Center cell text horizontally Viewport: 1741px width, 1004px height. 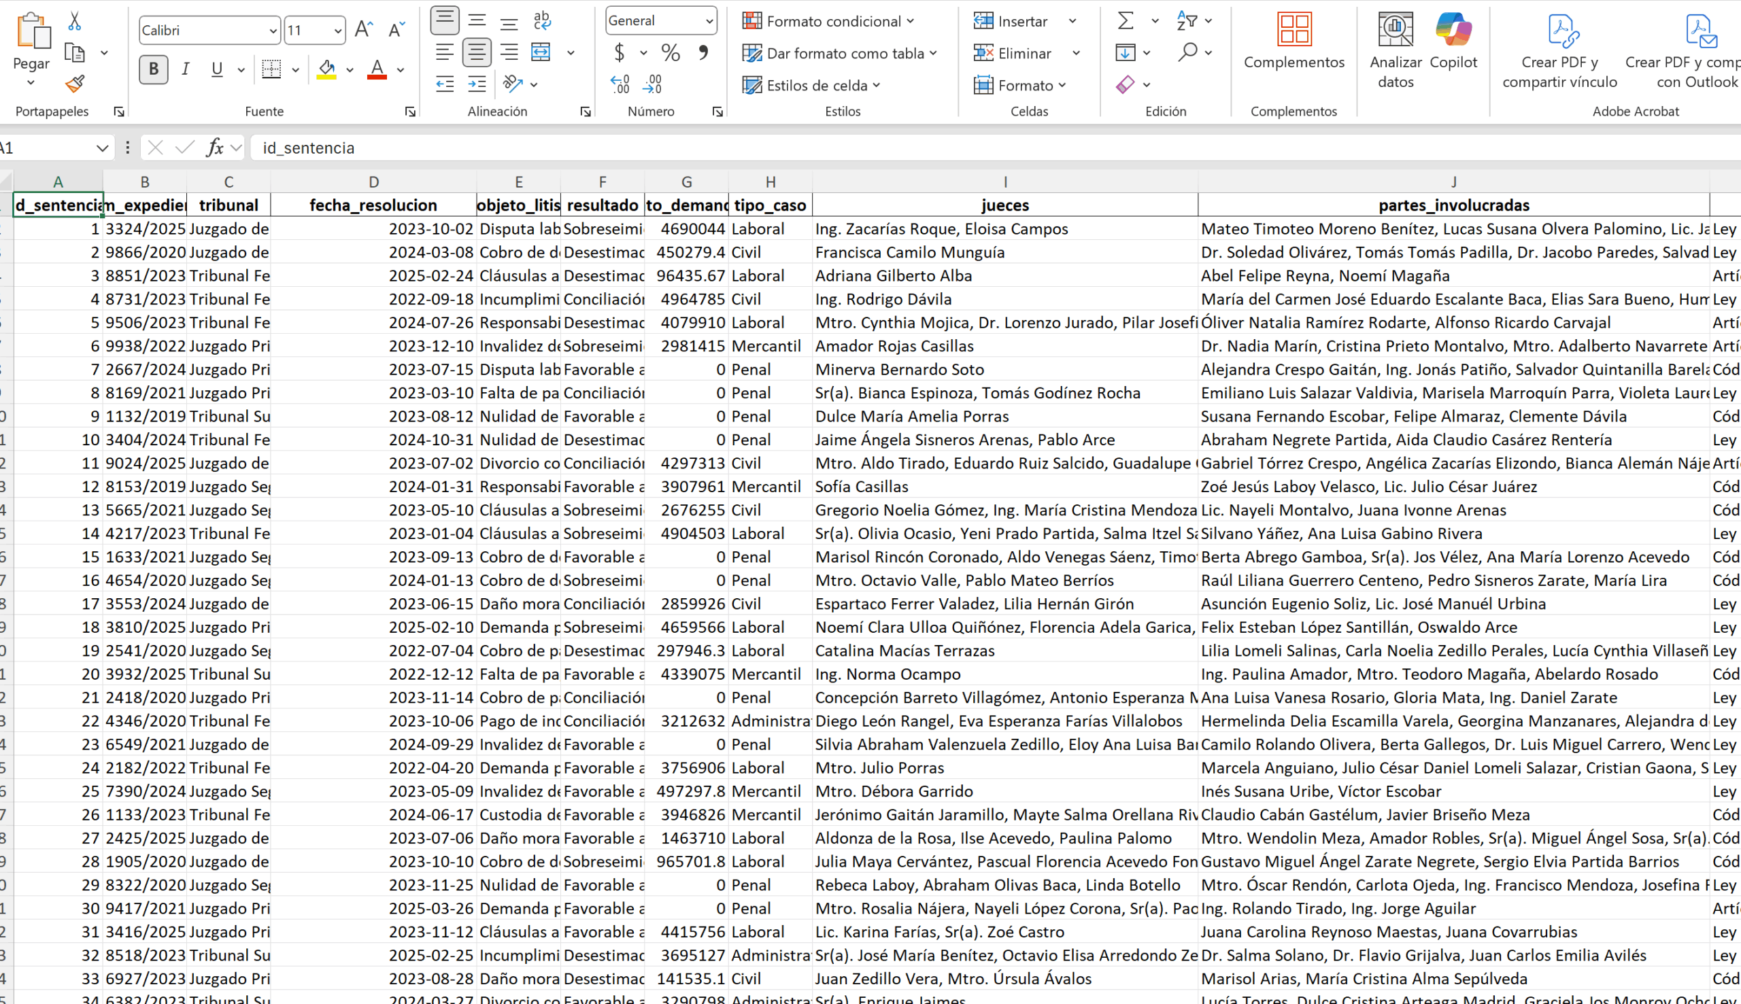click(x=477, y=52)
